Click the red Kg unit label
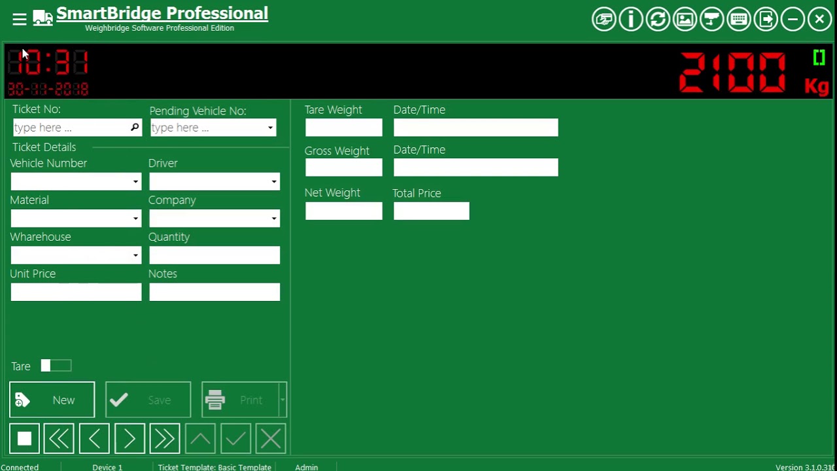 coord(817,86)
